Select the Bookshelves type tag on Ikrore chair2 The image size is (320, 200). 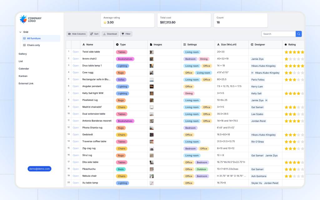click(125, 59)
